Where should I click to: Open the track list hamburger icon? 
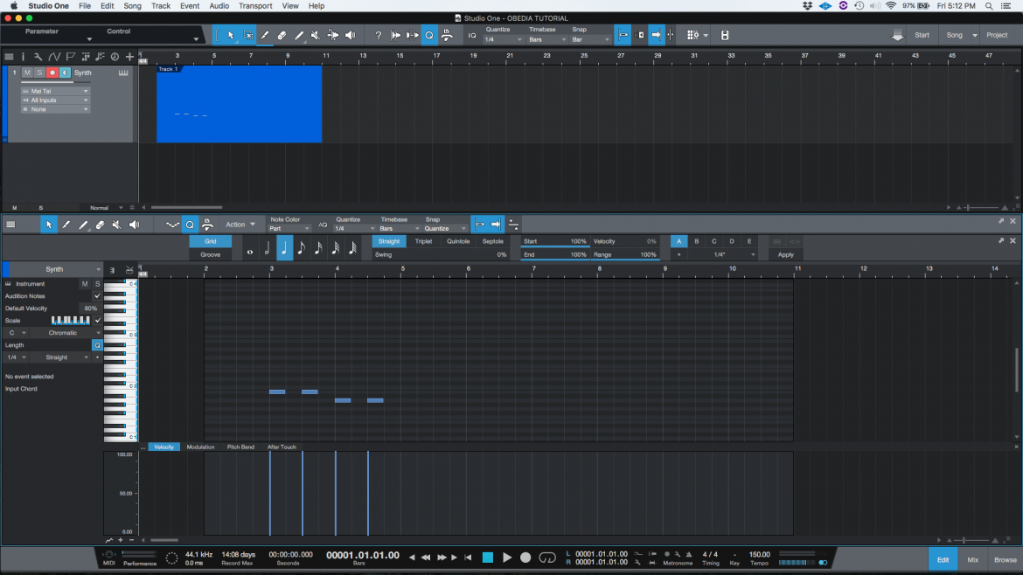(x=9, y=57)
